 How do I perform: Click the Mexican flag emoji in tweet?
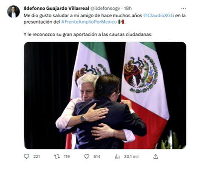click(x=121, y=22)
